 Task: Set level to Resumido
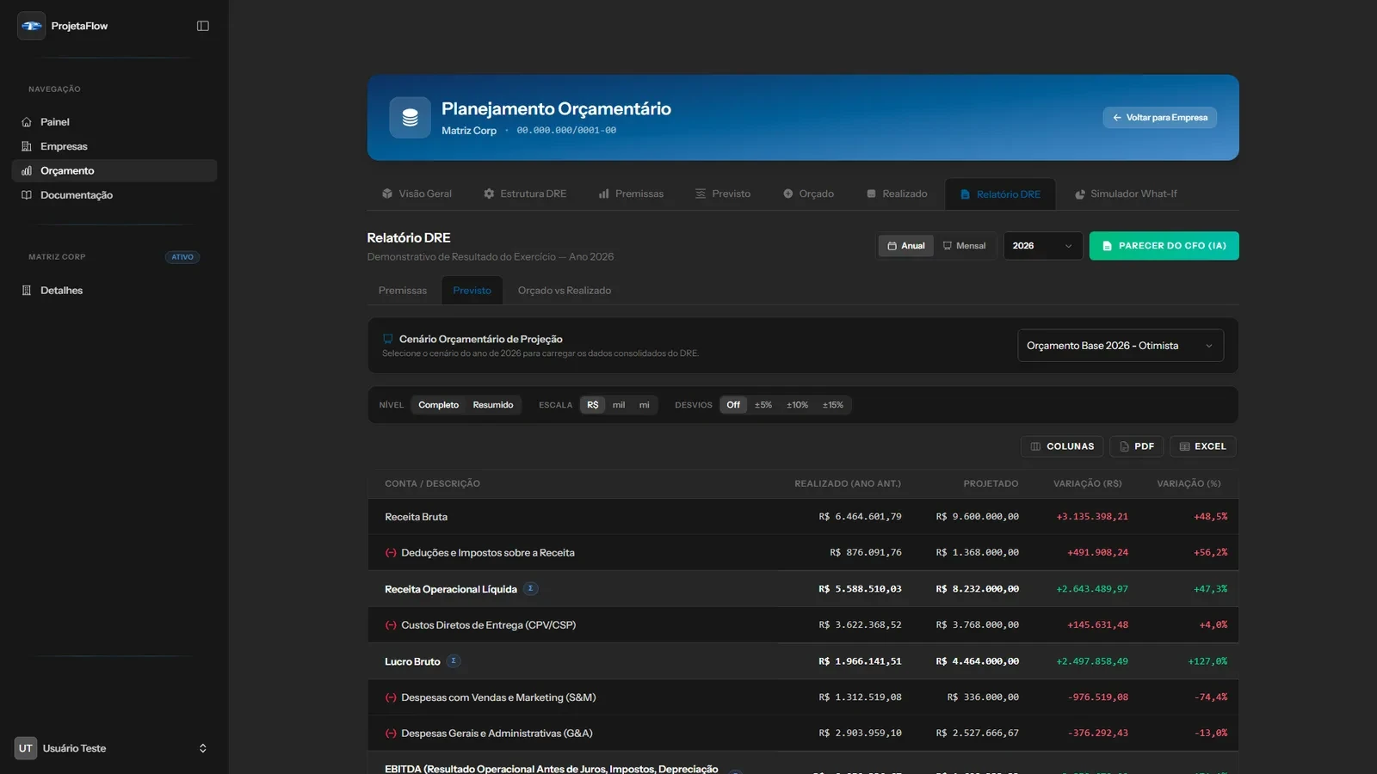[x=493, y=405]
